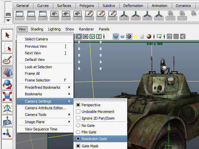Viewport: 199px width, 149px height.
Task: Click the T text panel toolbar icon
Action: [x=99, y=37]
